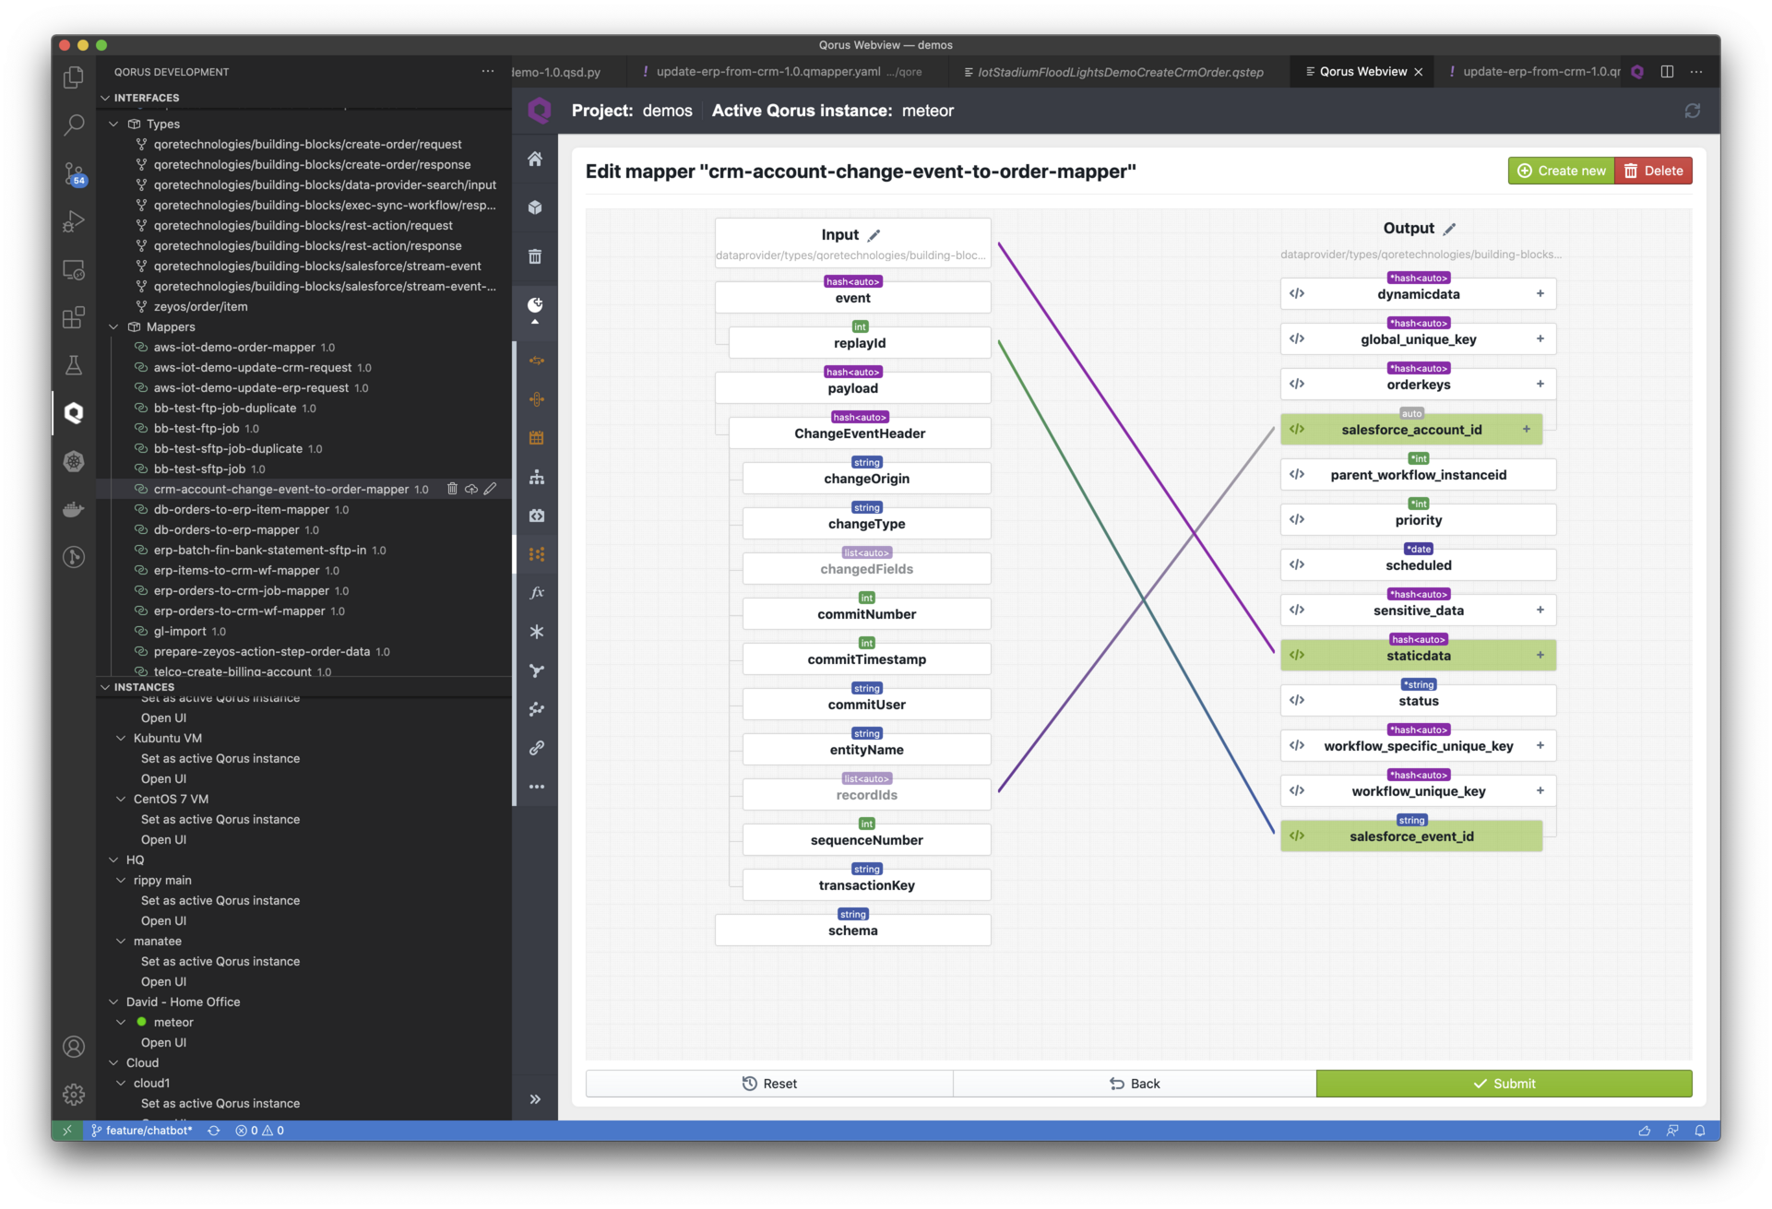Select the replayId input field
The height and width of the screenshot is (1209, 1772).
coord(860,342)
